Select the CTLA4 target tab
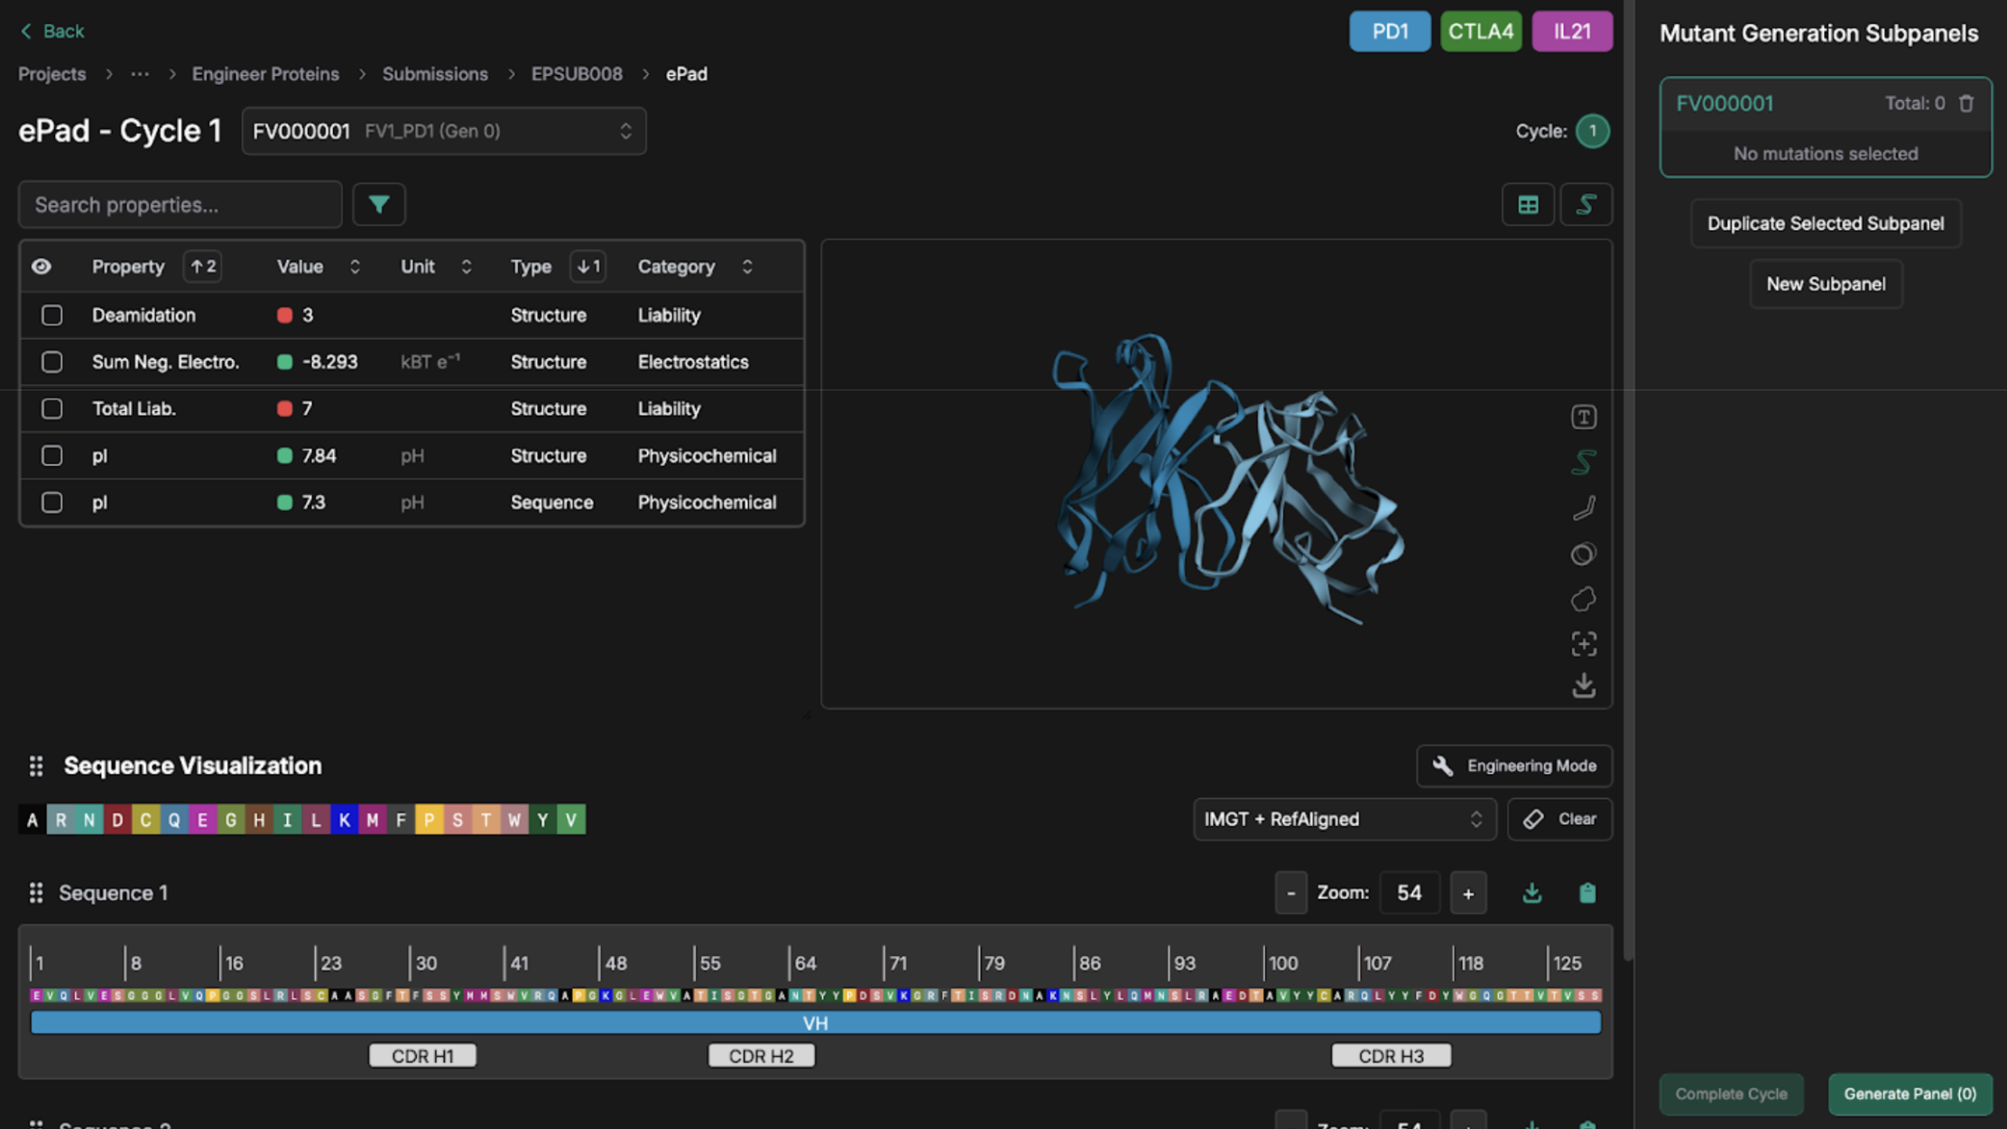This screenshot has width=2007, height=1129. coord(1480,32)
